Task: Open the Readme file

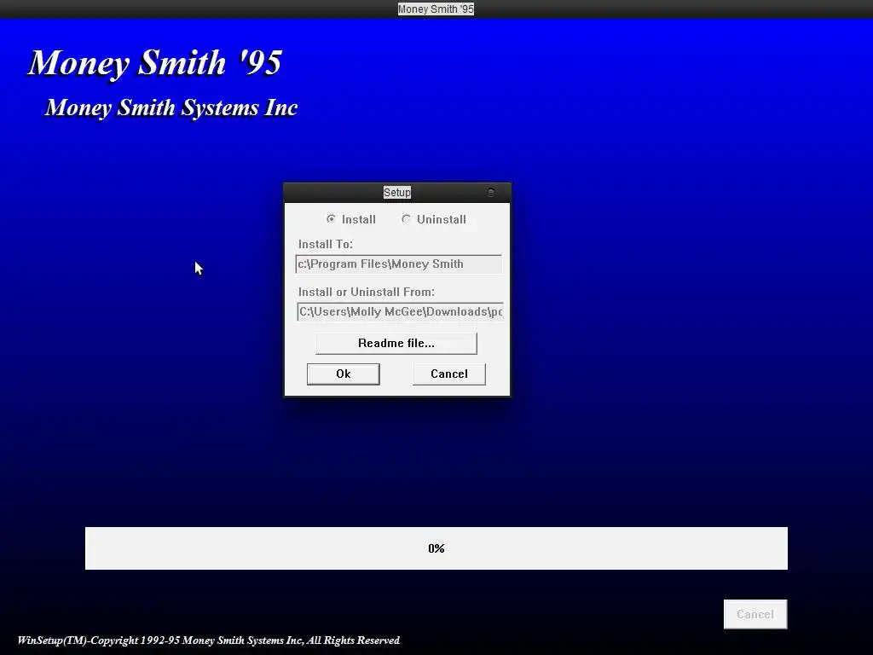Action: 396,343
